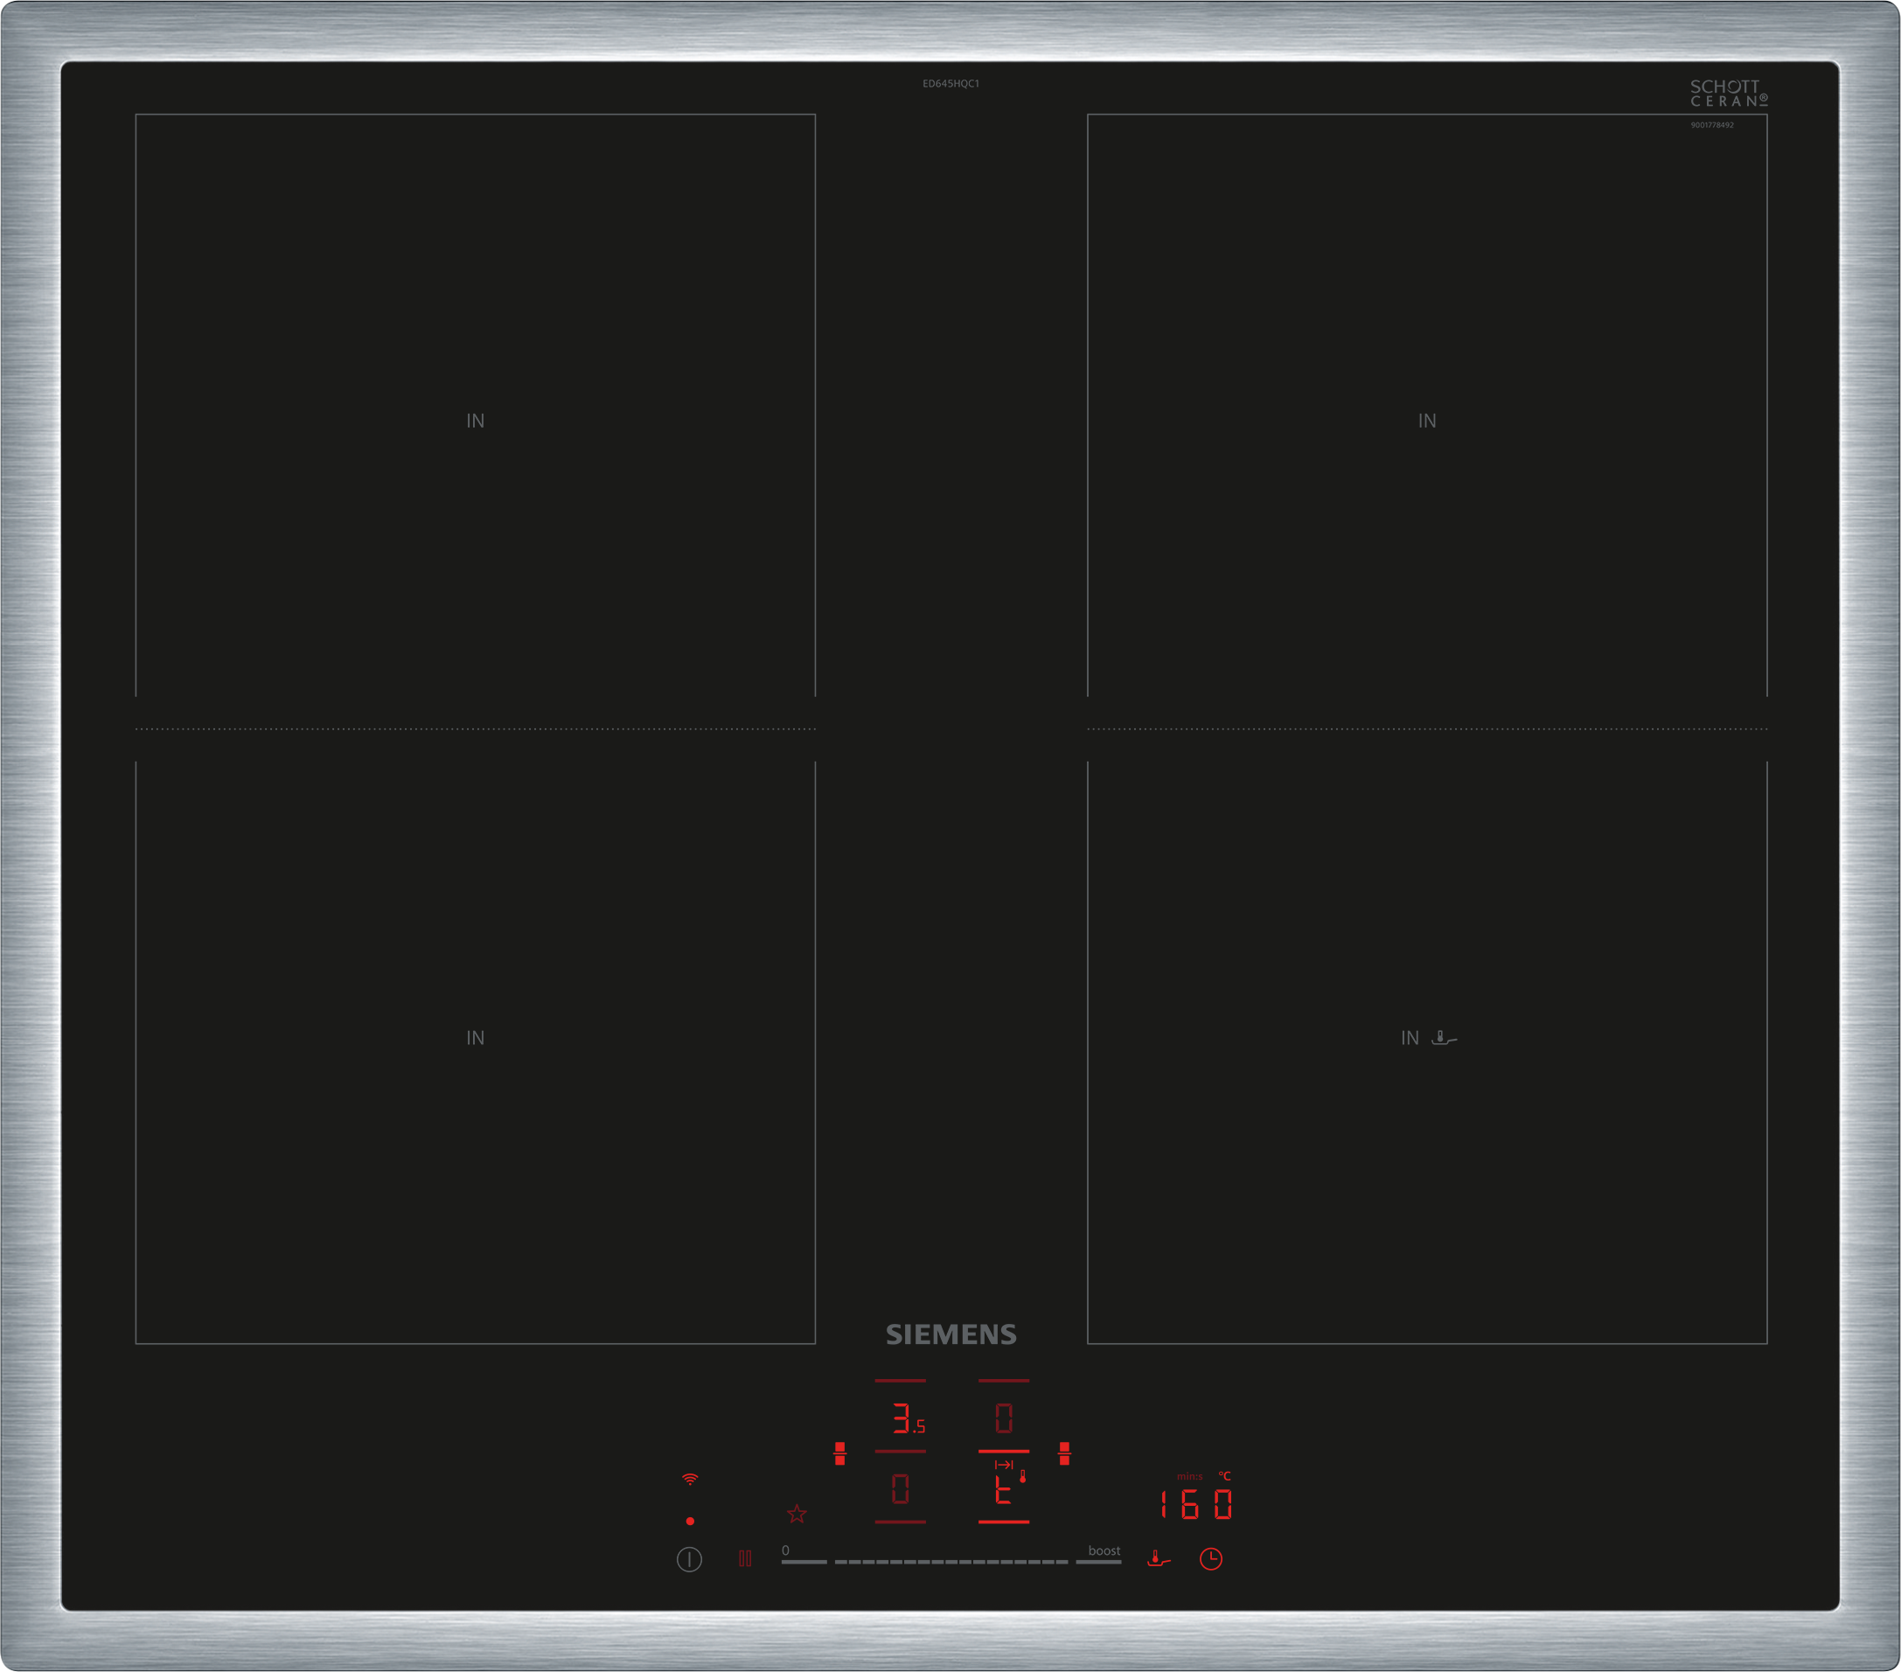Set power to boost on slider
Screen dimensions: 1901x1672
1098,1561
